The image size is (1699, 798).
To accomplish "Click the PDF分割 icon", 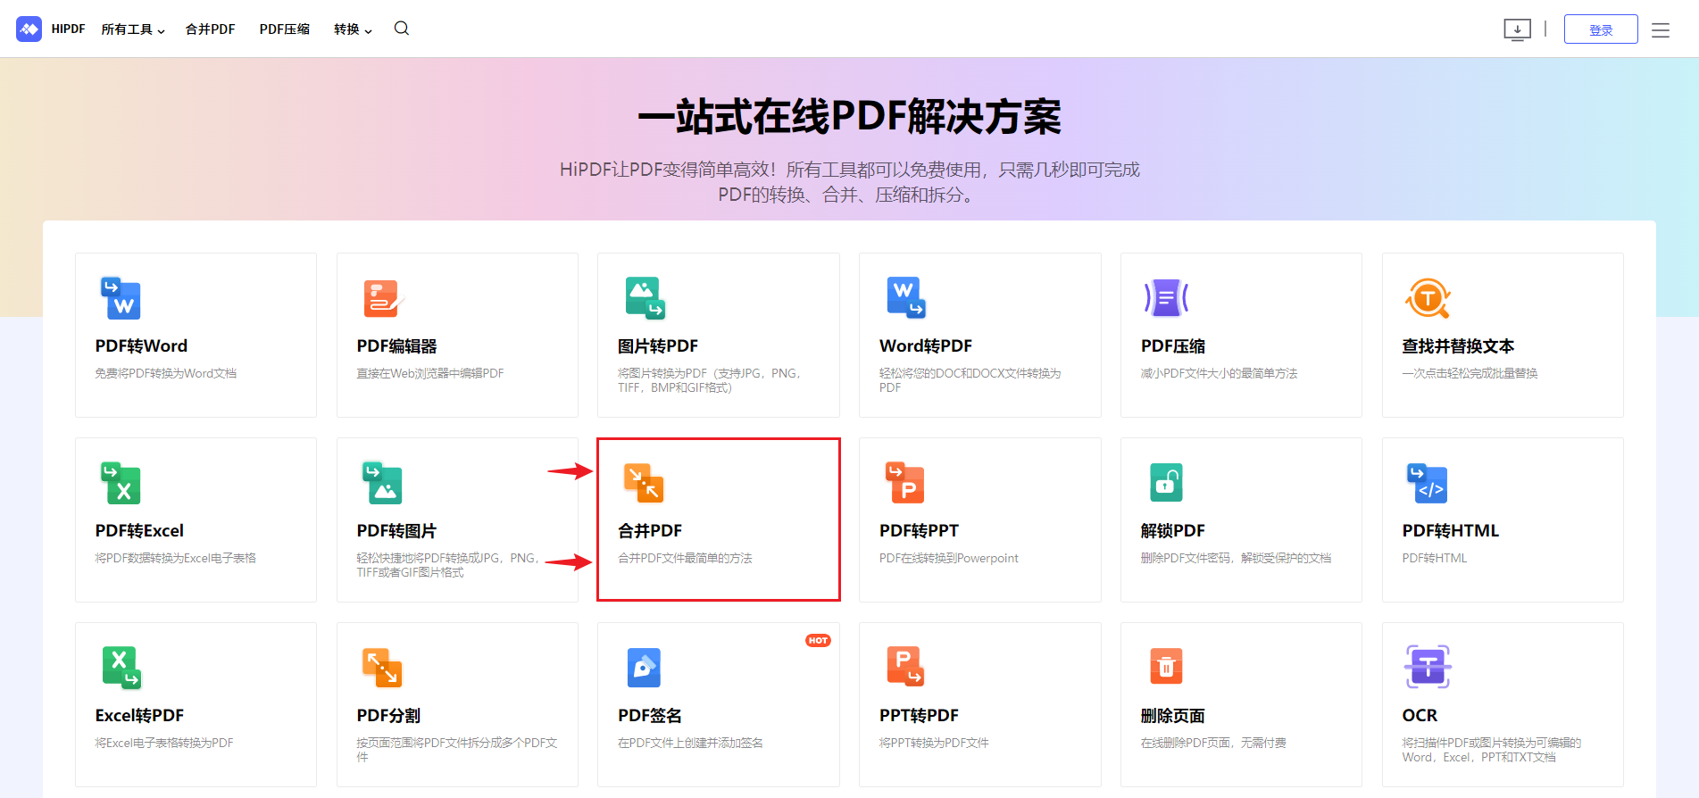I will [x=382, y=668].
